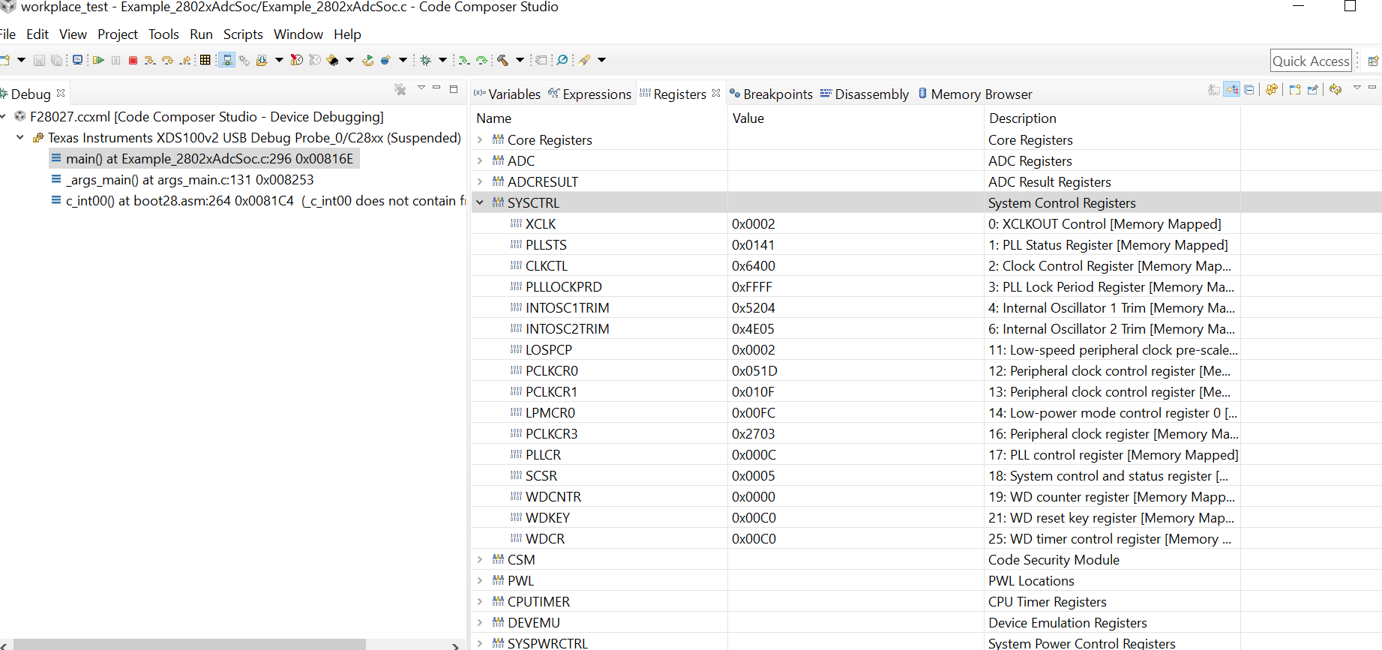Expand the ADC register group
The image size is (1382, 650).
tap(480, 160)
